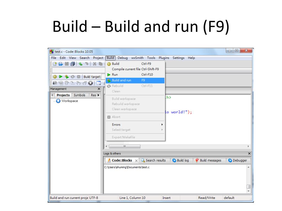Close the open Build menu

pos(110,58)
